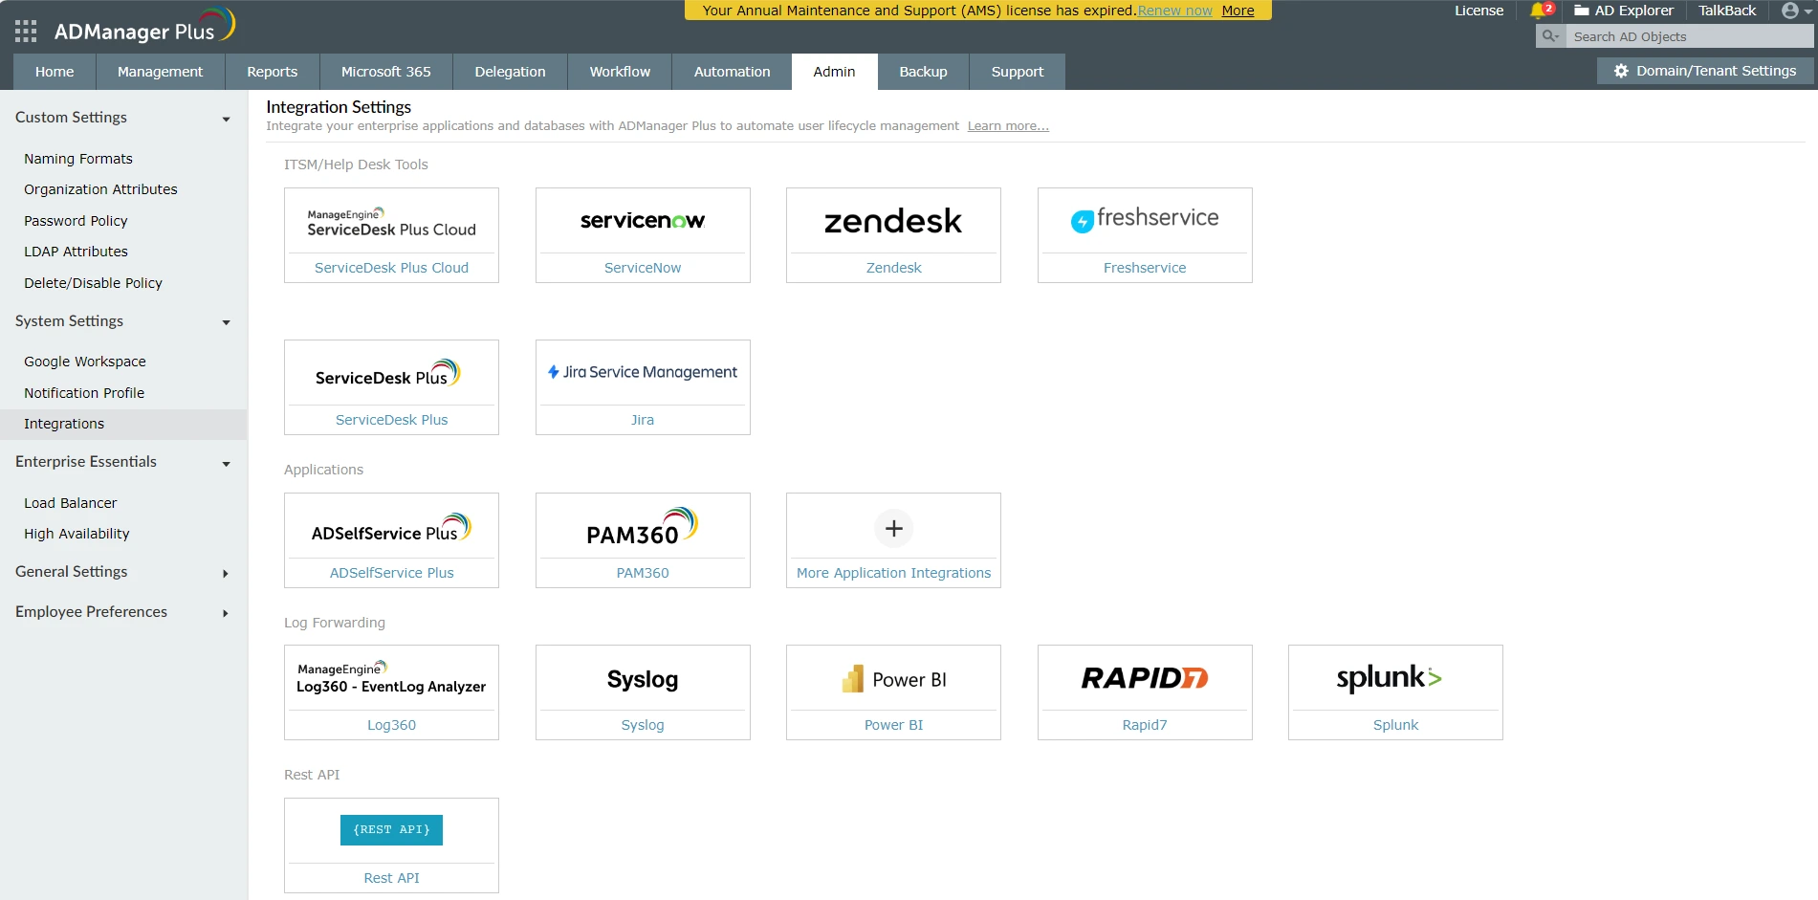This screenshot has width=1818, height=900.
Task: Open the Support tab
Action: coord(1018,72)
